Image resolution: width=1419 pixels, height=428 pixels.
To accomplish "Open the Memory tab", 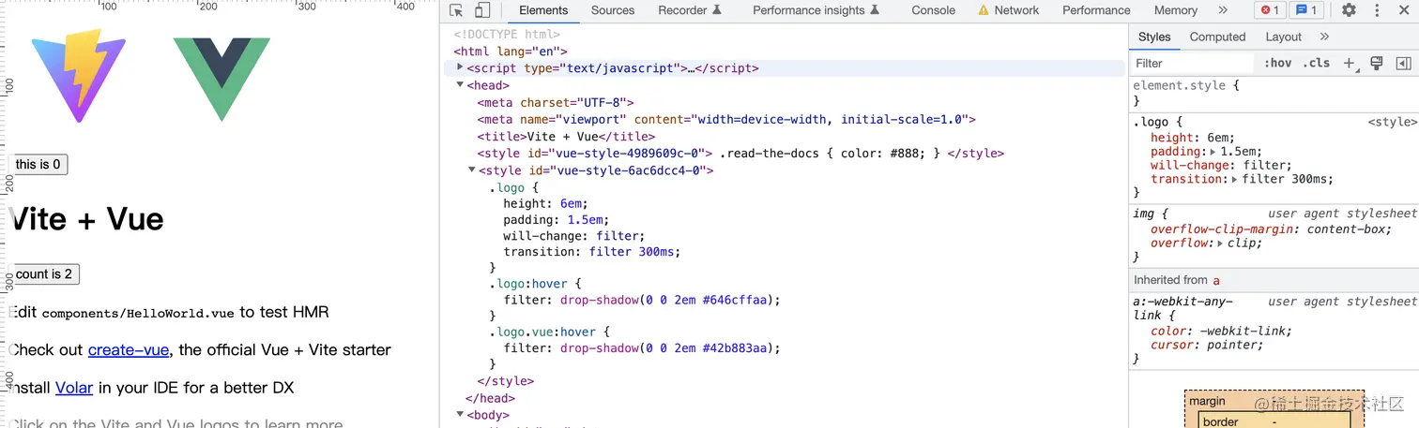I will click(x=1176, y=10).
